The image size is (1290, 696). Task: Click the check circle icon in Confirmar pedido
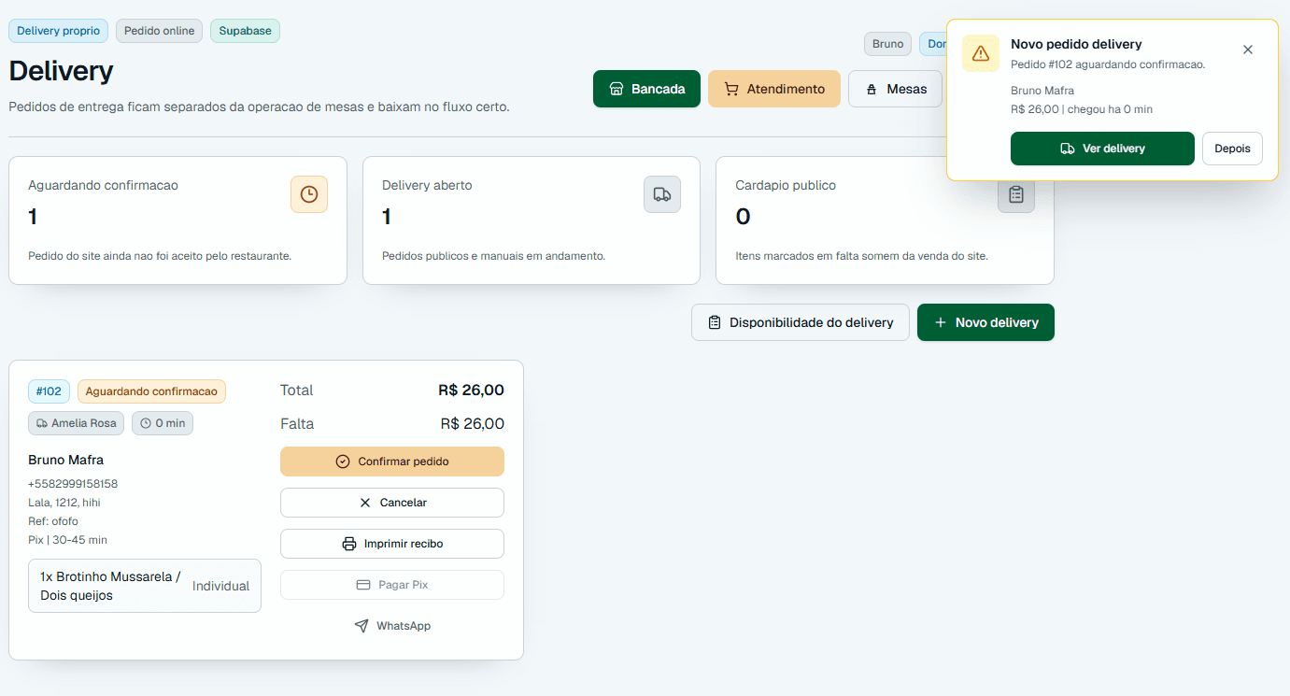[343, 462]
